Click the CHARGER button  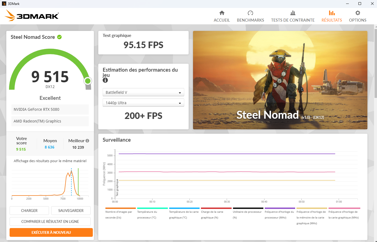[x=29, y=211]
